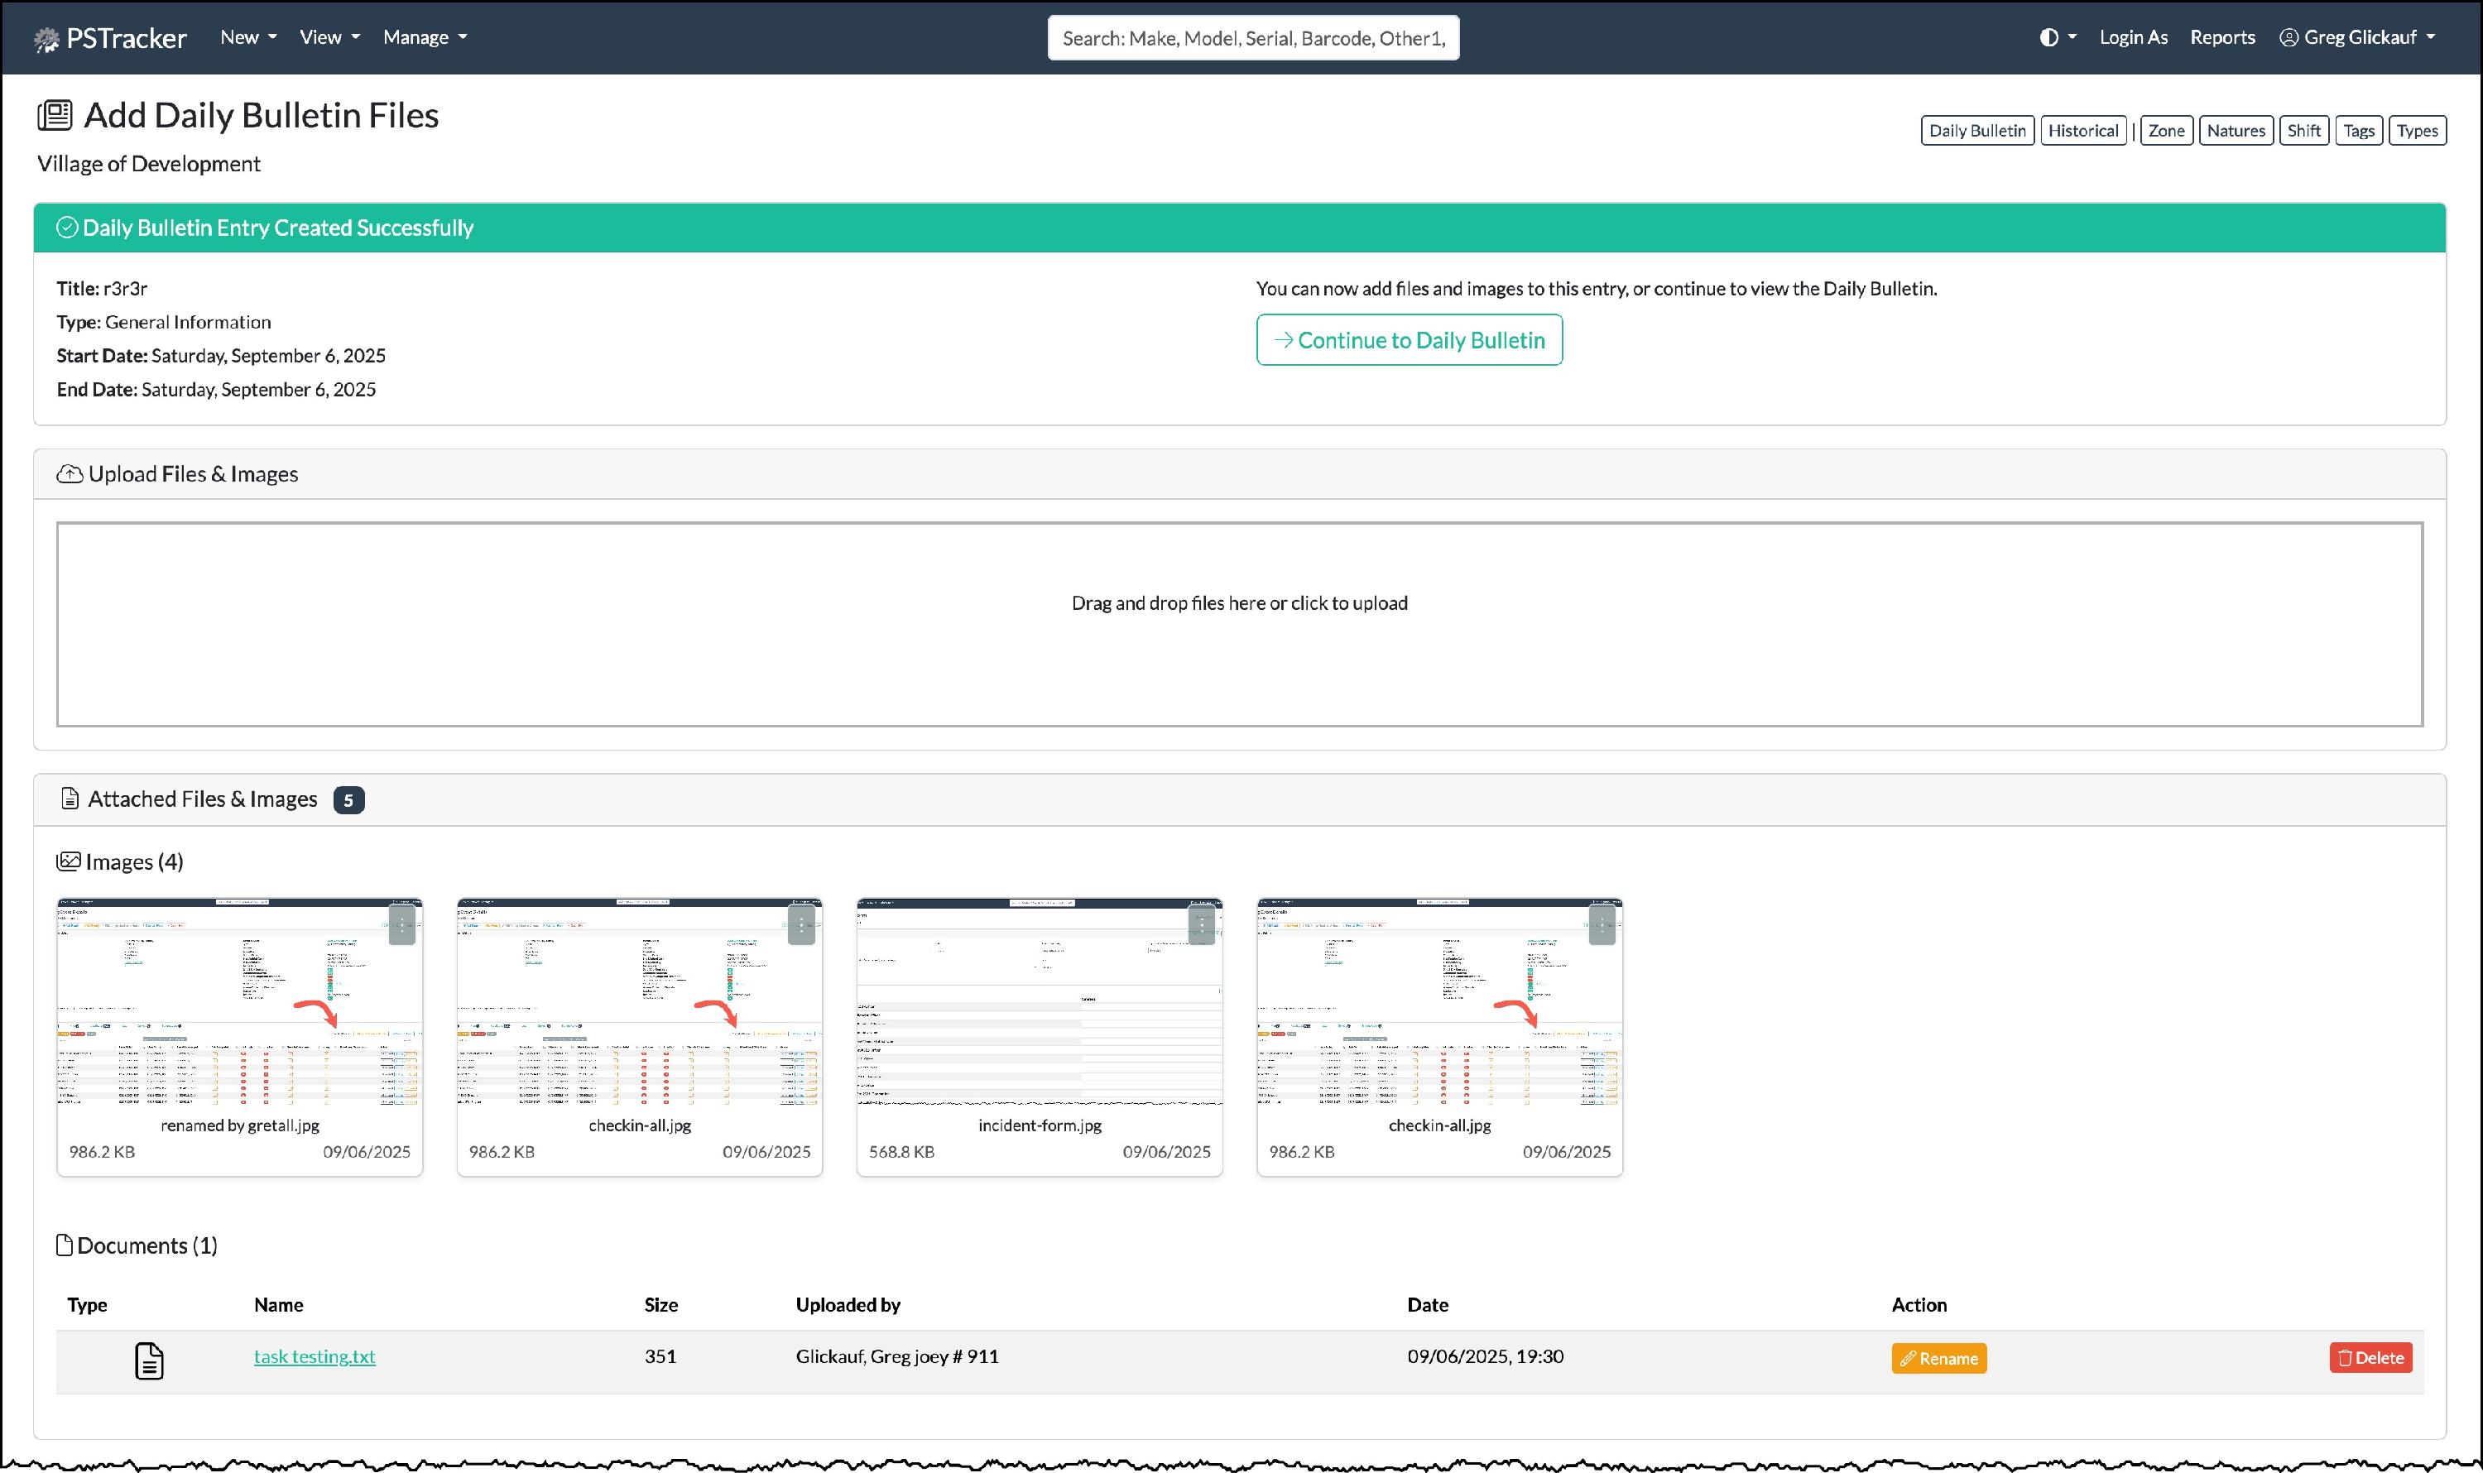Click Continue to Daily Bulletin button
Image resolution: width=2483 pixels, height=1473 pixels.
pos(1409,340)
